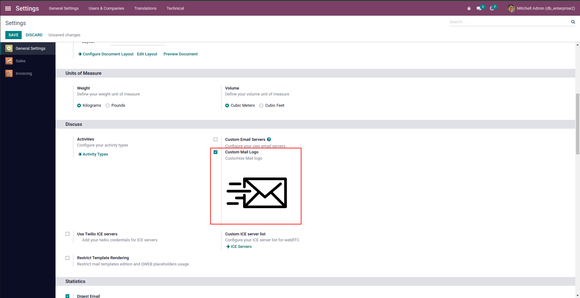Image resolution: width=580 pixels, height=298 pixels.
Task: Click the Custom ICE server list label
Action: coord(245,234)
